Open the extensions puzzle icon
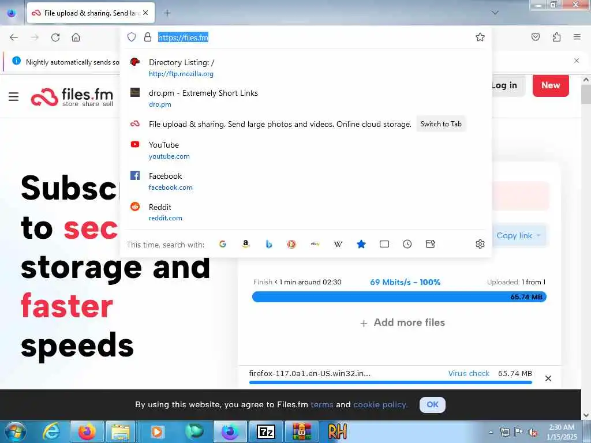The width and height of the screenshot is (591, 443). [x=556, y=37]
